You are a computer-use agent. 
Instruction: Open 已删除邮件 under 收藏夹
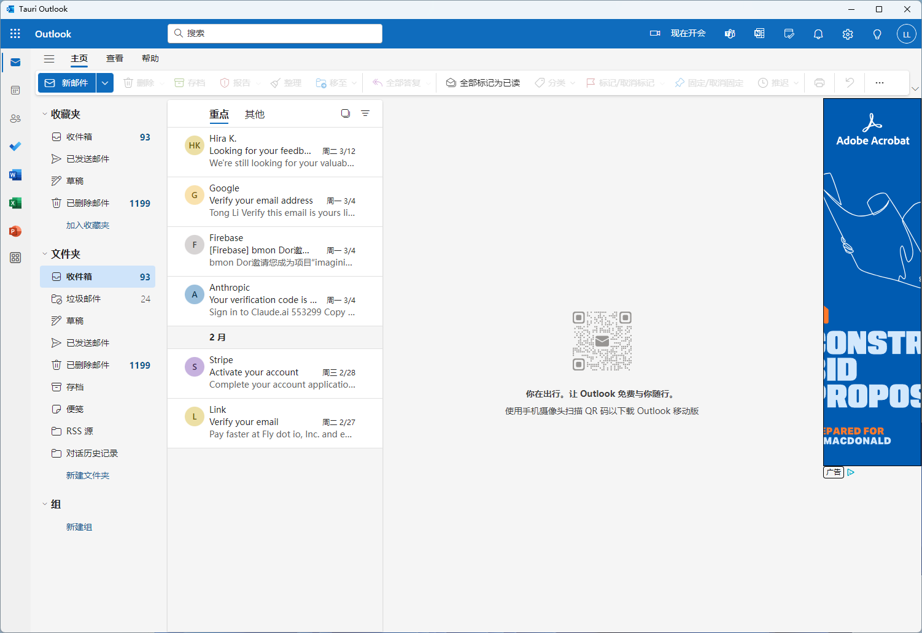pyautogui.click(x=98, y=203)
